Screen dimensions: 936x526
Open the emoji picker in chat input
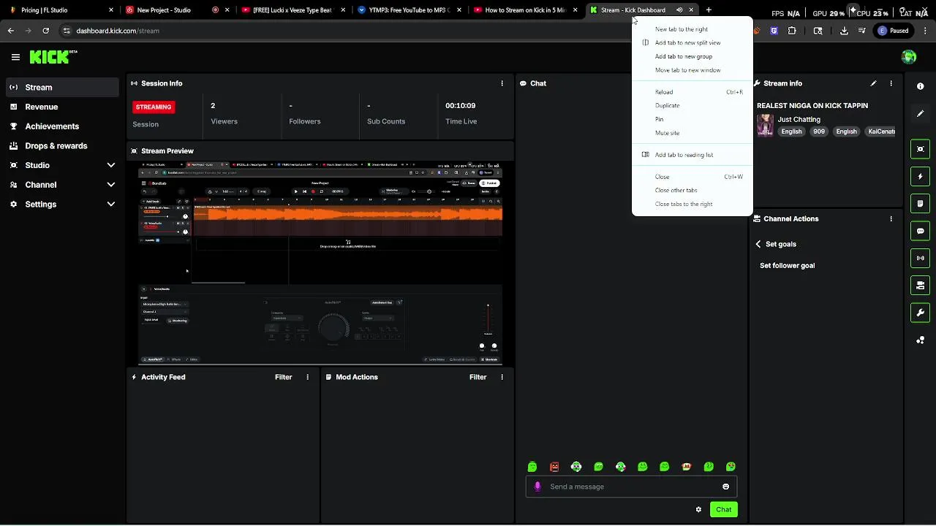tap(725, 487)
